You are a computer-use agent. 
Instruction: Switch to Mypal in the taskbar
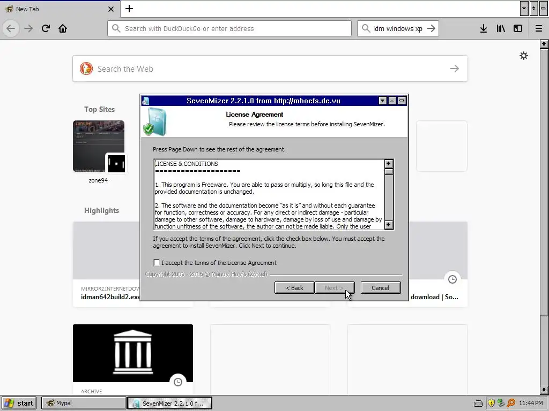(x=83, y=403)
